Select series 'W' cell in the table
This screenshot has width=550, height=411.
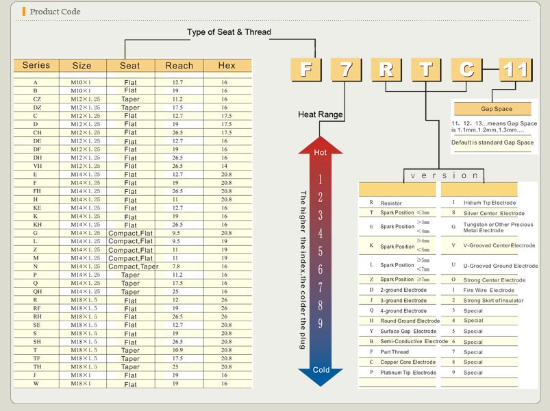36,384
